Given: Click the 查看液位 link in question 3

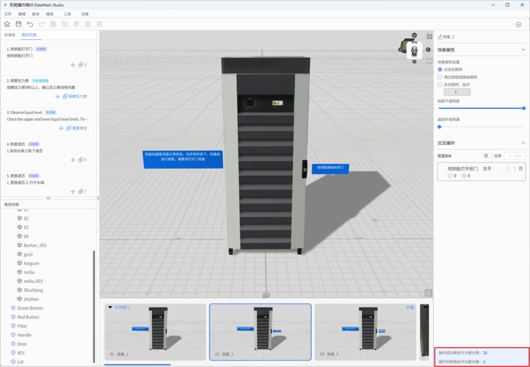Looking at the screenshot, I should tap(79, 128).
